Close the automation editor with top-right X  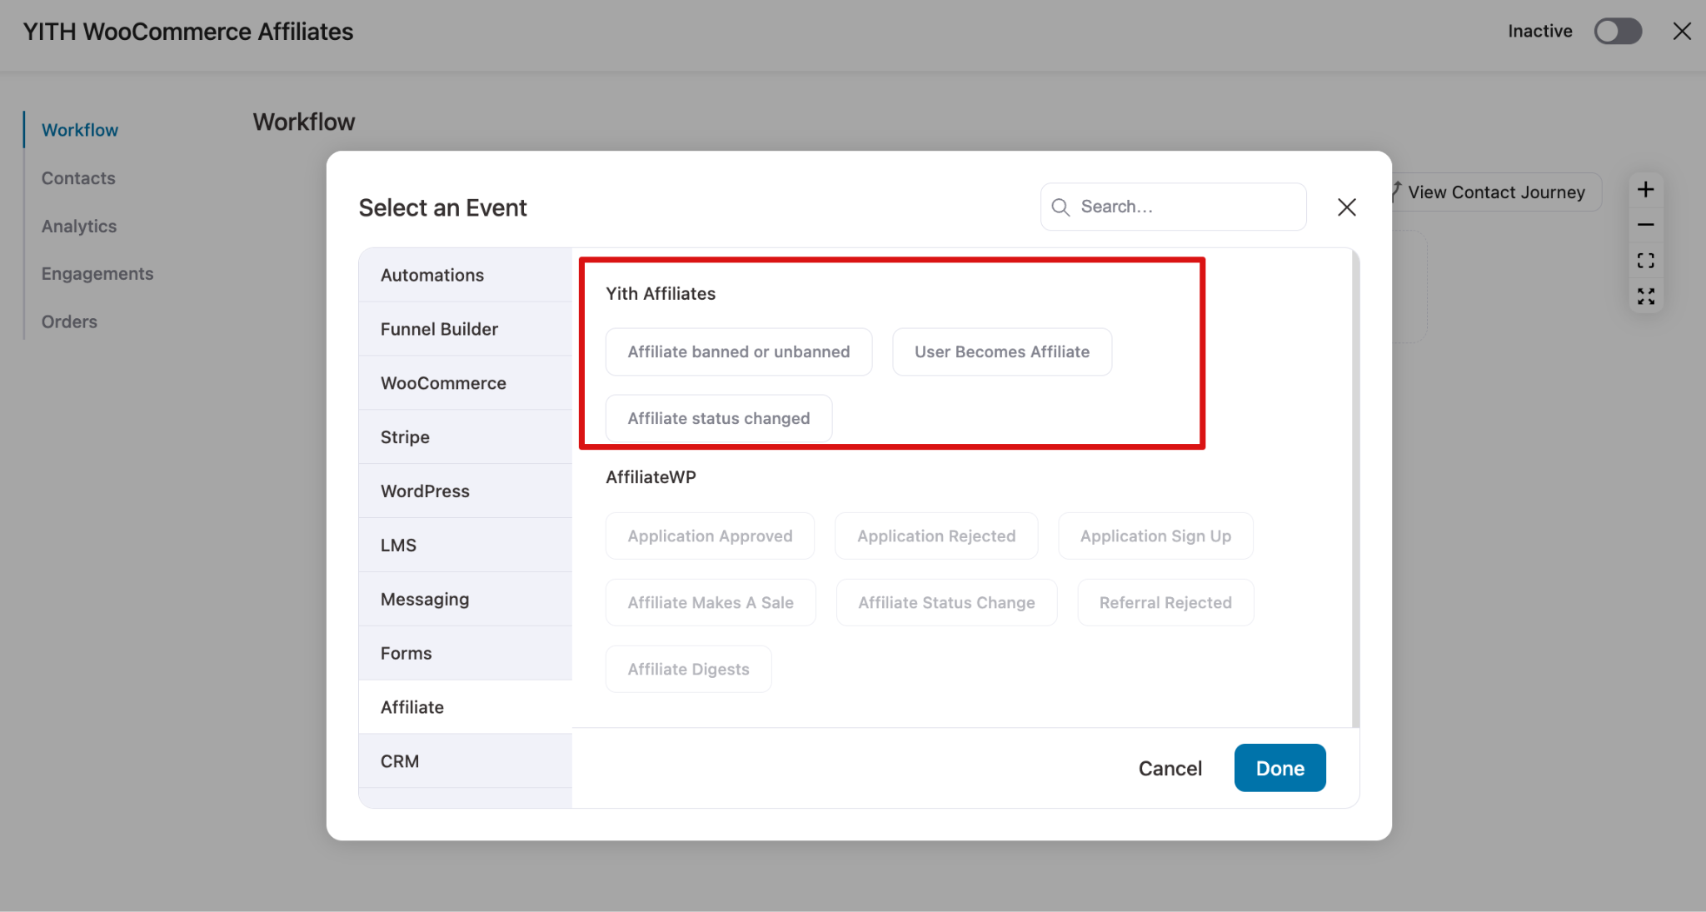click(1682, 32)
